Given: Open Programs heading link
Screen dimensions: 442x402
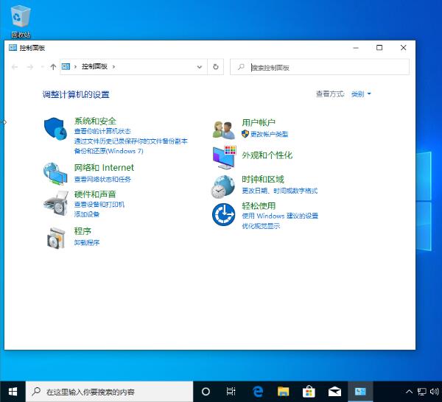Looking at the screenshot, I should point(83,231).
